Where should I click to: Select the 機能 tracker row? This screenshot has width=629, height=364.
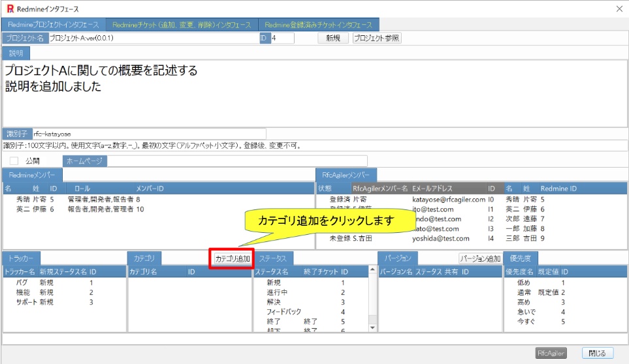pos(65,292)
